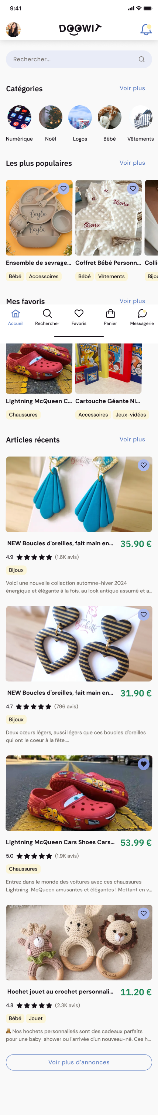Expand Articles récents with Voir plus

(132, 439)
